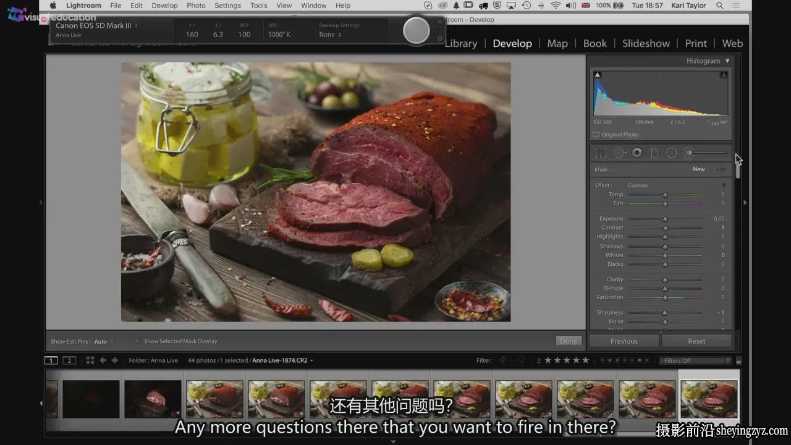
Task: Open the Settings menu
Action: (227, 6)
